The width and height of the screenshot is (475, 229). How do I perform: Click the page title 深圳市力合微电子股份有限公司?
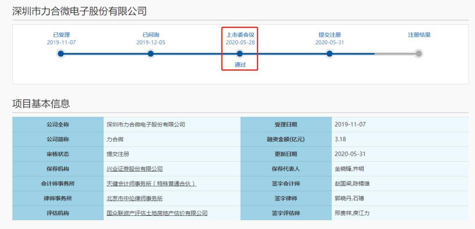coord(79,11)
